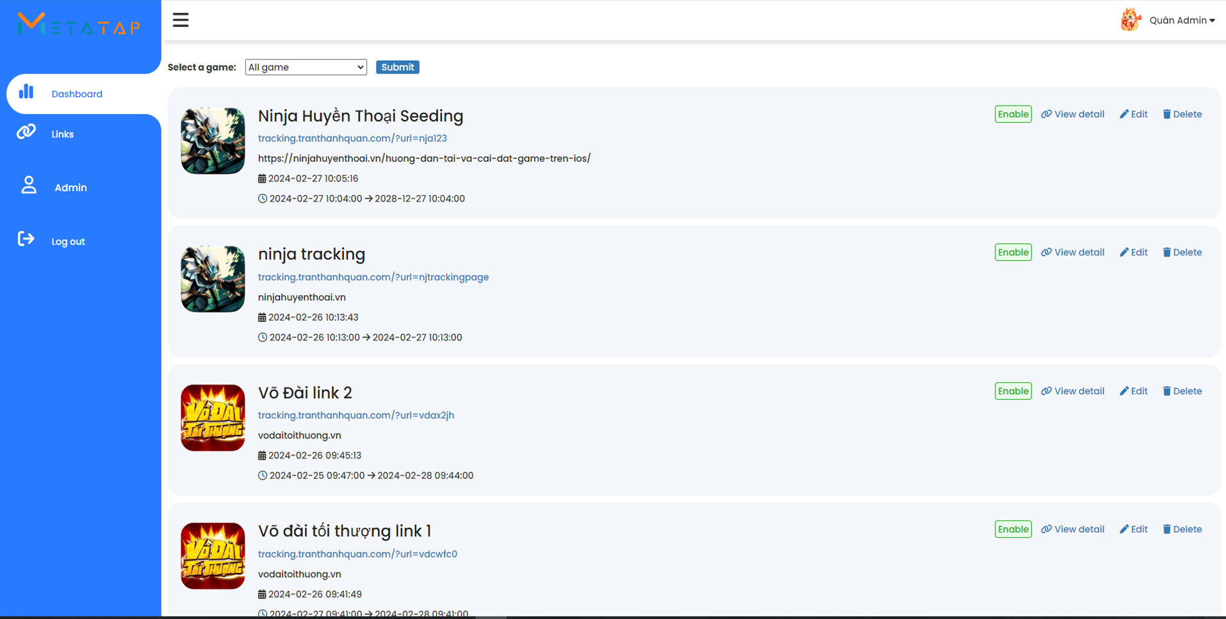Click the Submit button
Viewport: 1226px width, 619px height.
(x=397, y=67)
